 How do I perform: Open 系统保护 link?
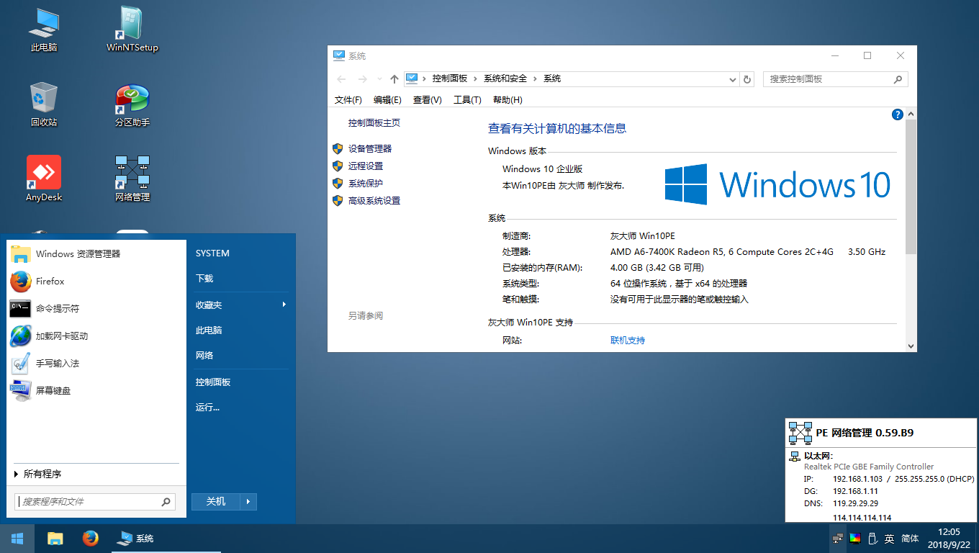coord(366,183)
